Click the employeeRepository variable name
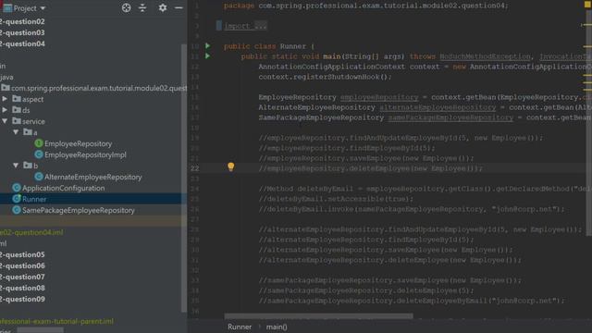592x333 pixels. pos(379,97)
